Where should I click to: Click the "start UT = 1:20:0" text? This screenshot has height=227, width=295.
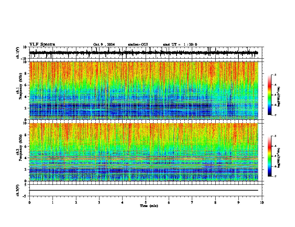180,45
